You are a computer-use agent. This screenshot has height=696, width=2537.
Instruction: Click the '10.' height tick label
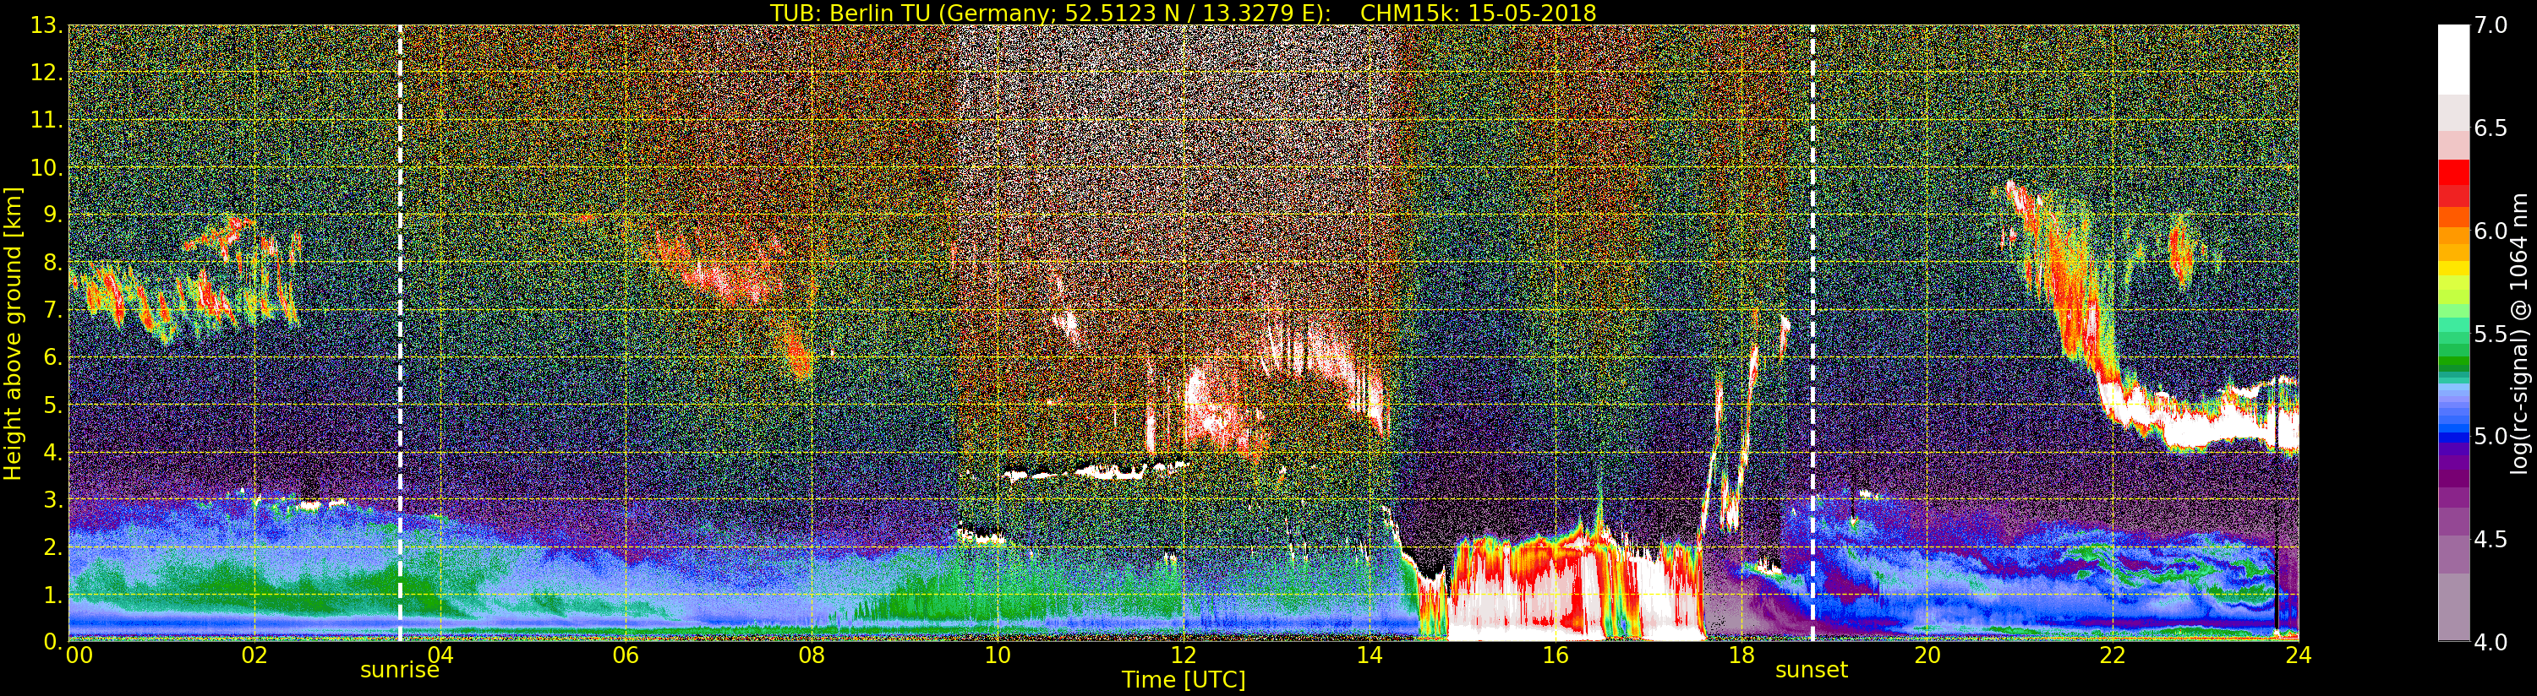click(46, 167)
